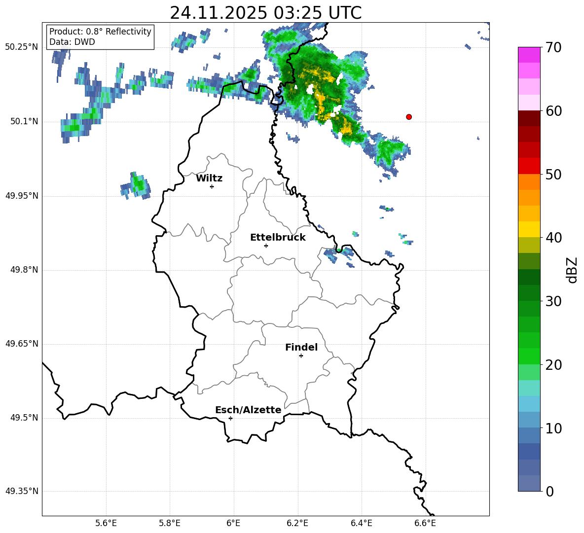Click the title 24.11.2025 03:25 UTC

pyautogui.click(x=265, y=13)
